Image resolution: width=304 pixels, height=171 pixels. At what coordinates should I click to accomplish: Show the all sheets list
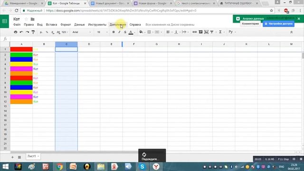click(x=19, y=157)
